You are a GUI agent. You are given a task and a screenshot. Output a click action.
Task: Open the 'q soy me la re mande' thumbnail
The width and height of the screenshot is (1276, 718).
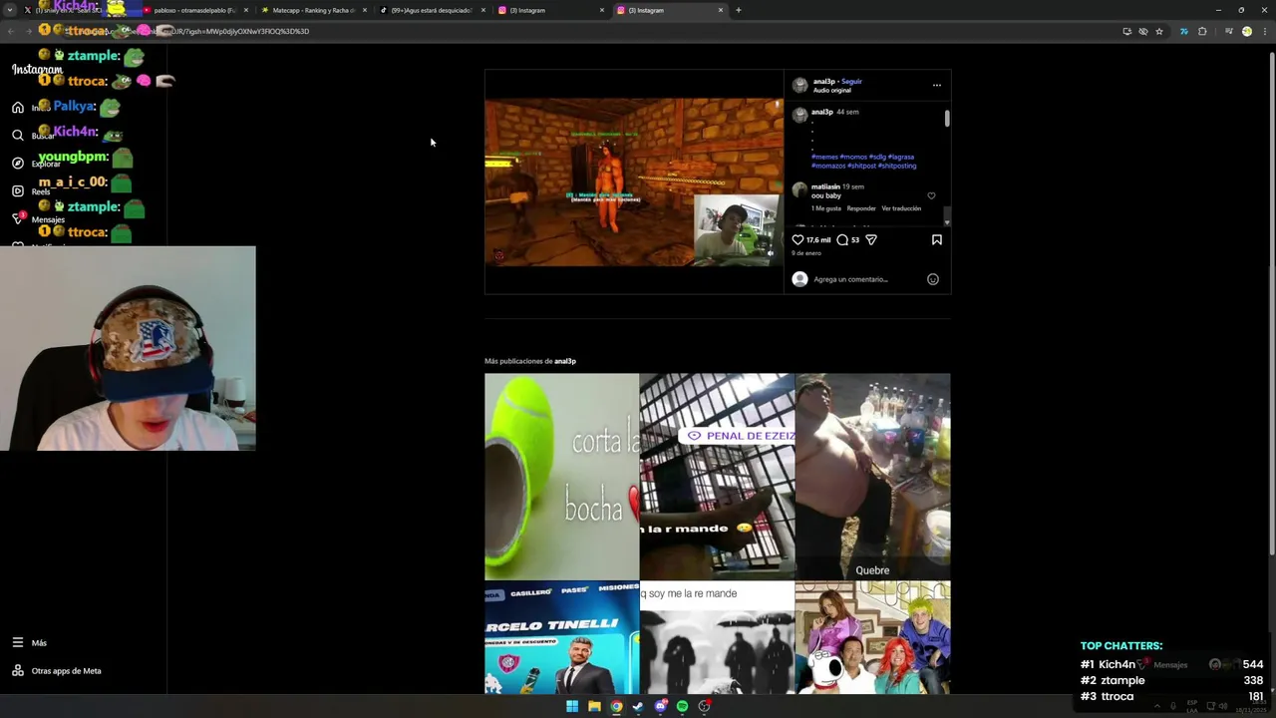click(x=717, y=638)
